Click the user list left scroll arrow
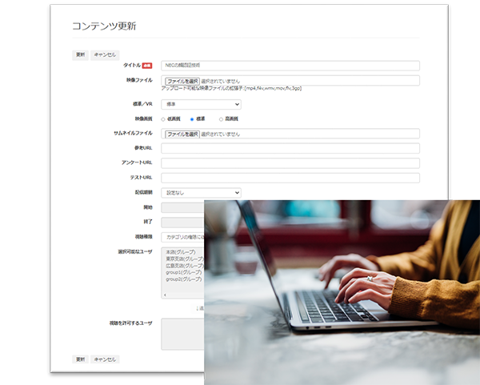480x385 pixels. tap(165, 295)
